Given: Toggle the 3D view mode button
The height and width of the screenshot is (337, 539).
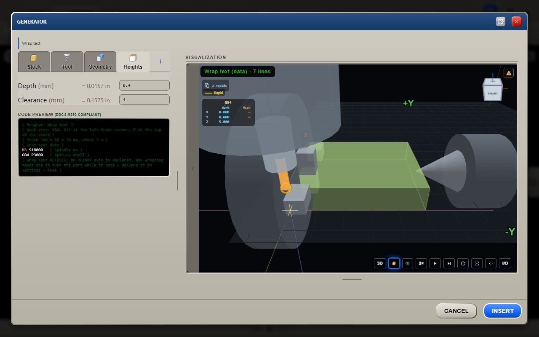Looking at the screenshot, I should [x=380, y=263].
